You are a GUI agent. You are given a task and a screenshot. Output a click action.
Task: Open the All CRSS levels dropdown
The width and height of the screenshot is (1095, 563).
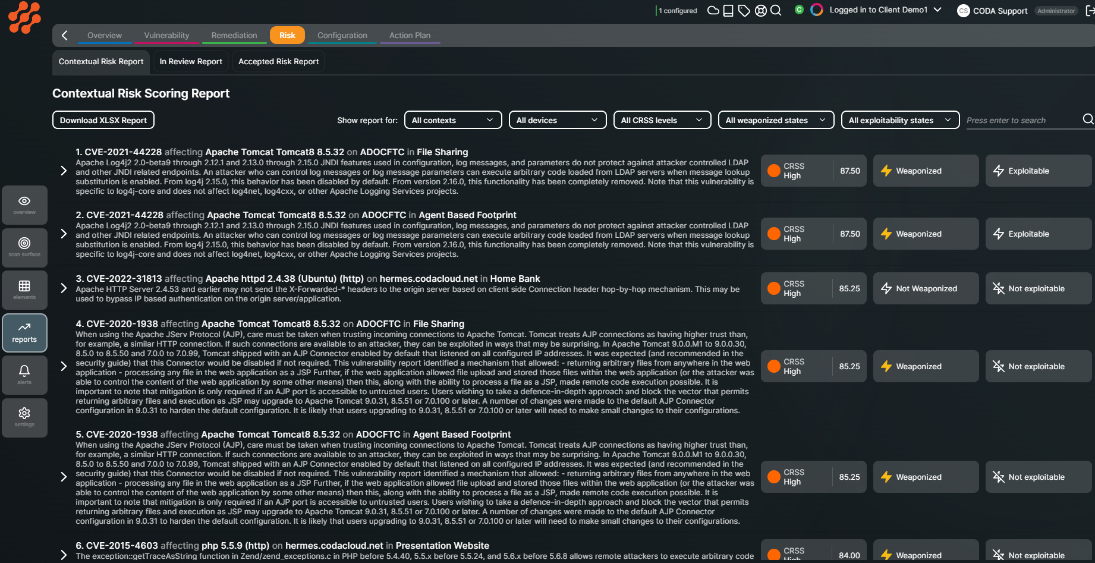[662, 120]
